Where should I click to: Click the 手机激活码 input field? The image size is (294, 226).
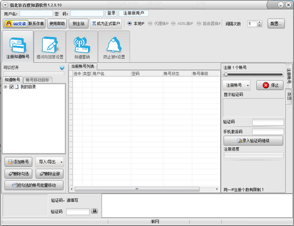click(268, 131)
